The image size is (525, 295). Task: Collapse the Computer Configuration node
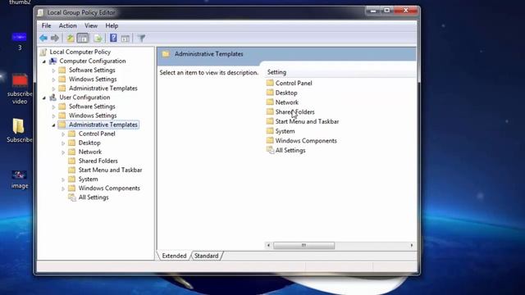[x=44, y=61]
